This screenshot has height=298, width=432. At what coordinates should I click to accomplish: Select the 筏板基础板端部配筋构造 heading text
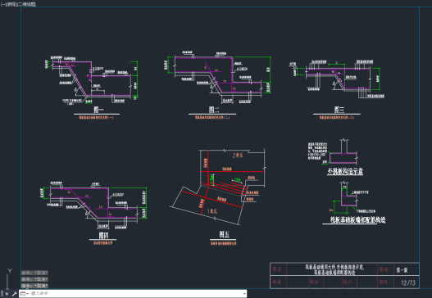coord(357,219)
